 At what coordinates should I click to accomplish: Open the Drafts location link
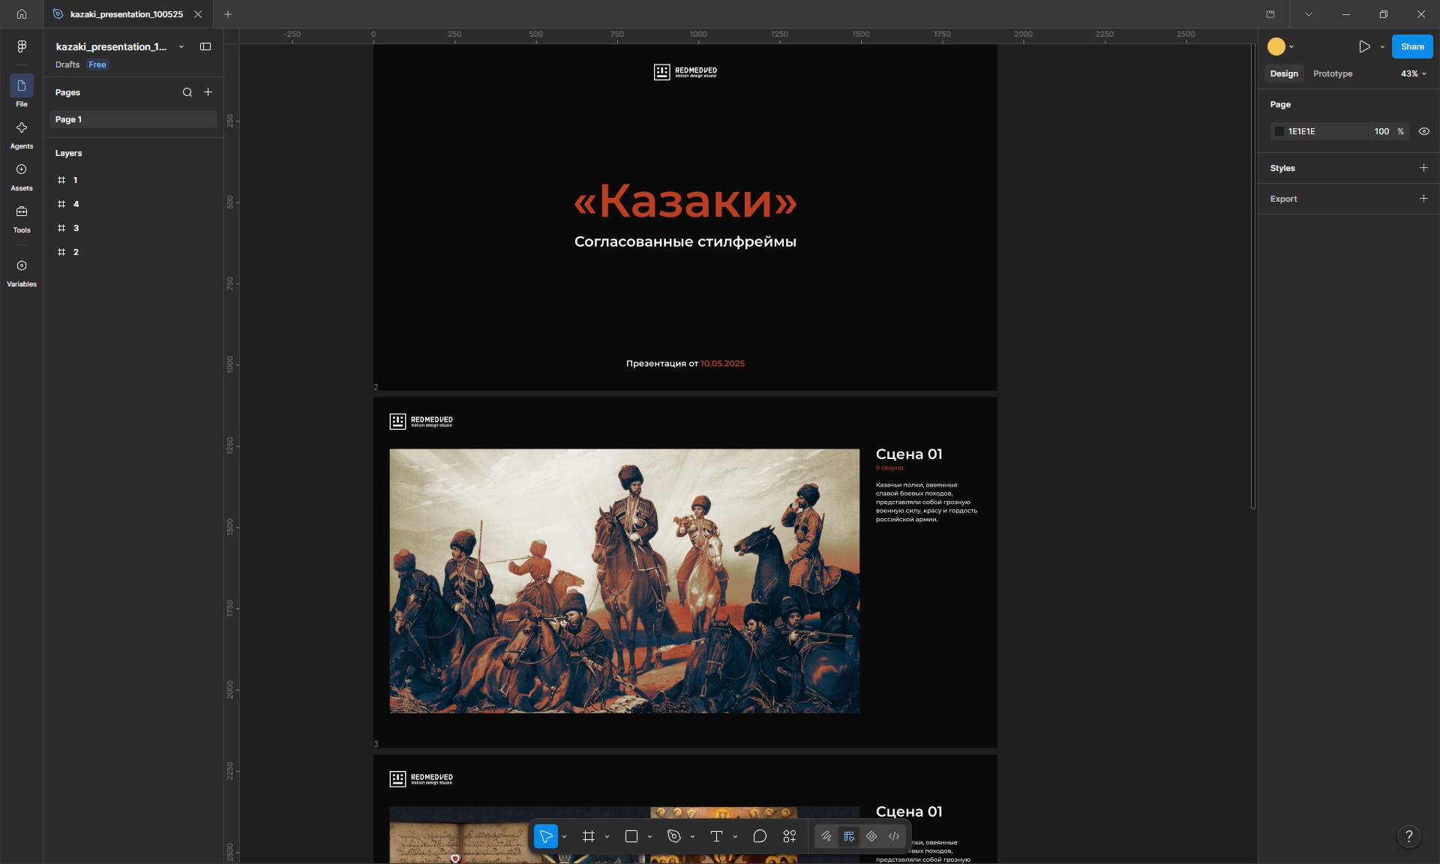67,64
